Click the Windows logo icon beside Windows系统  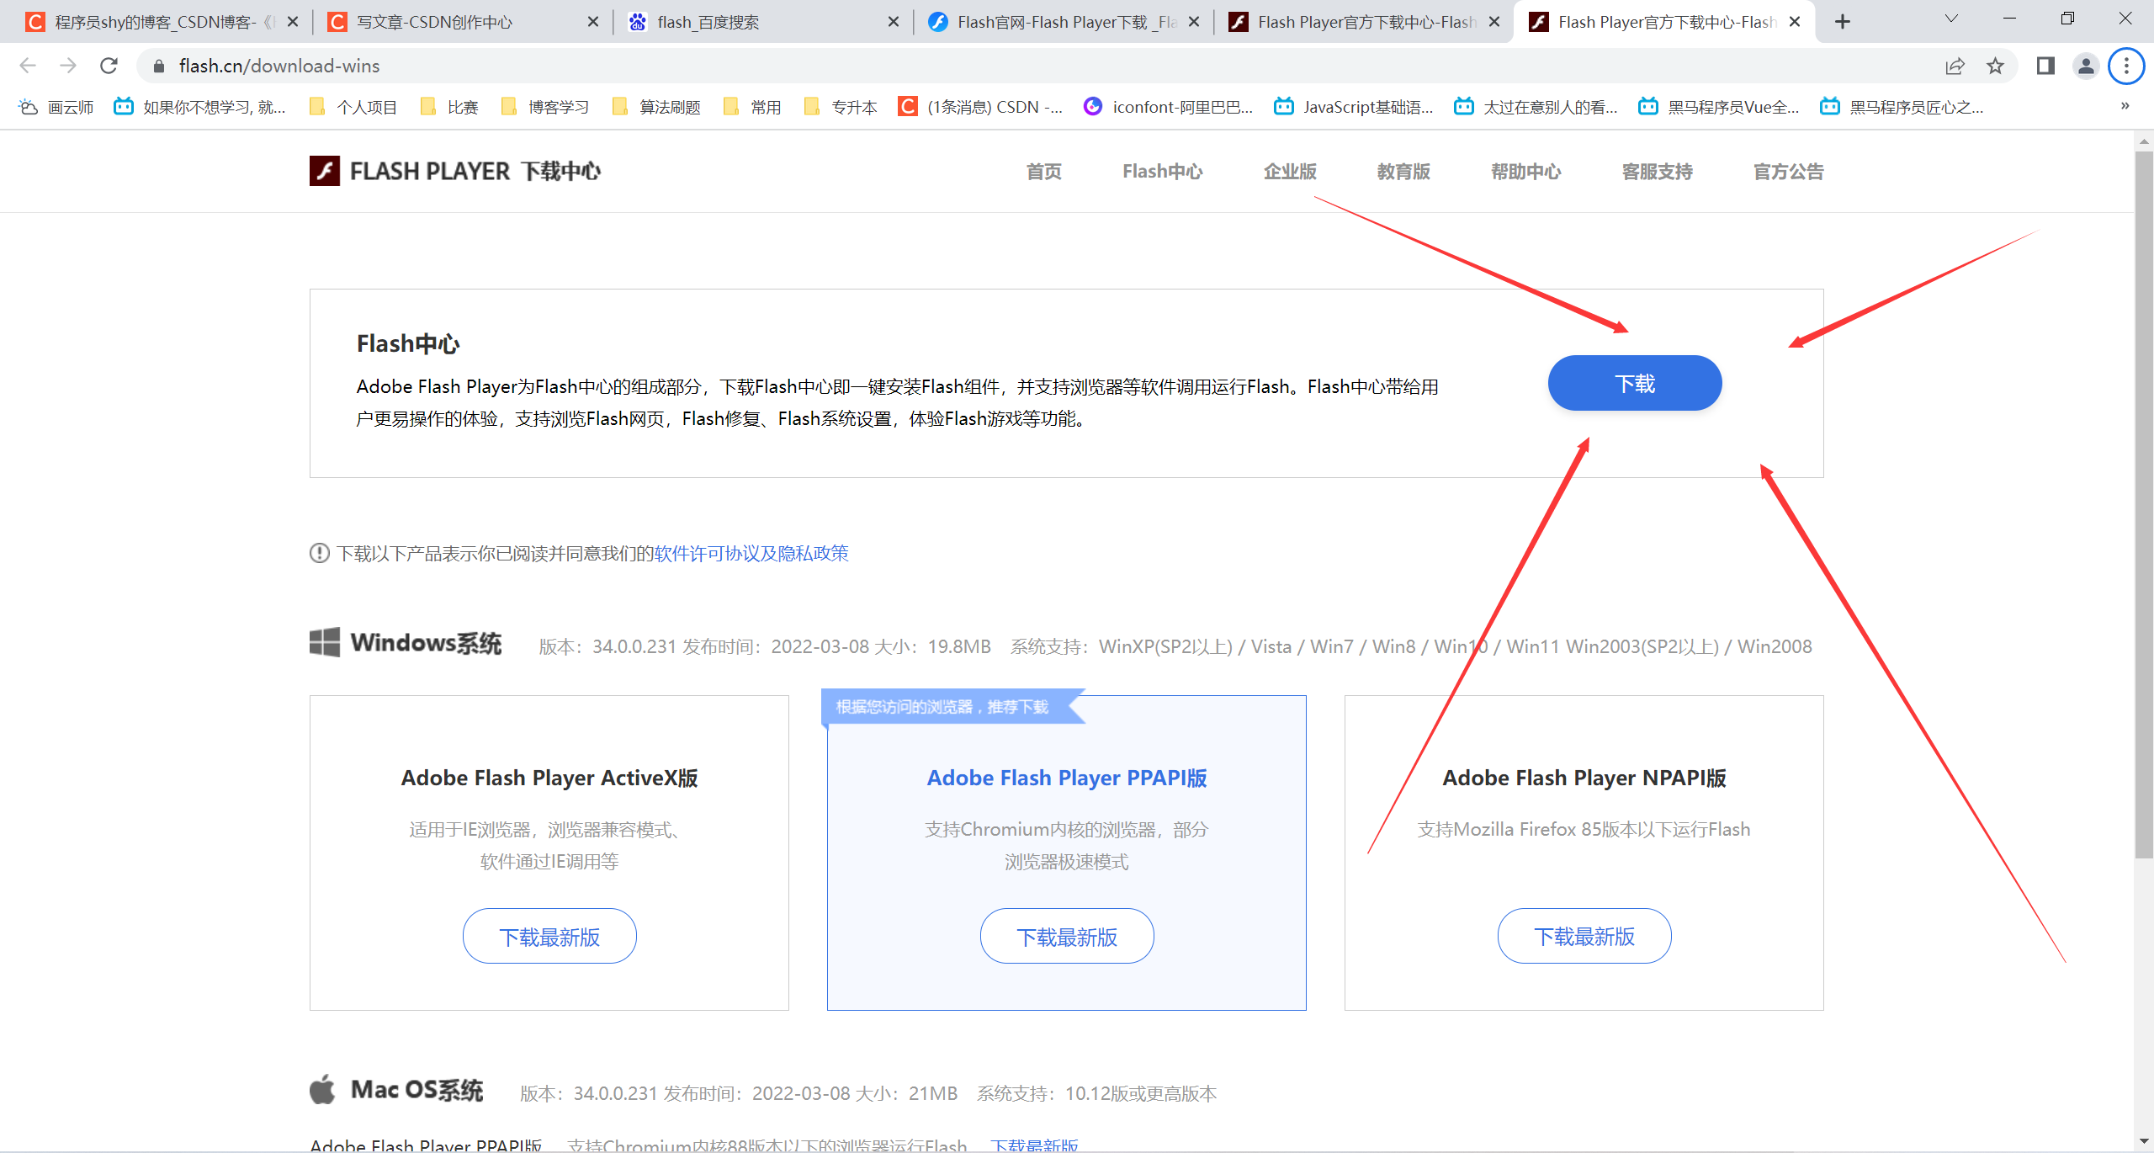click(x=325, y=642)
